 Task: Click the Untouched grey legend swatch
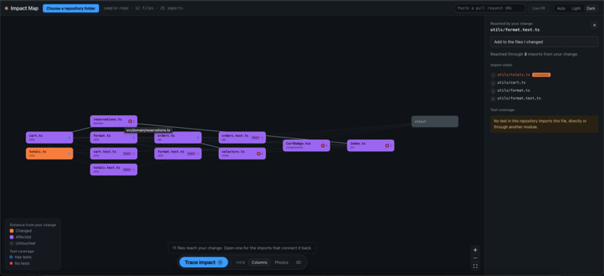[x=11, y=243]
